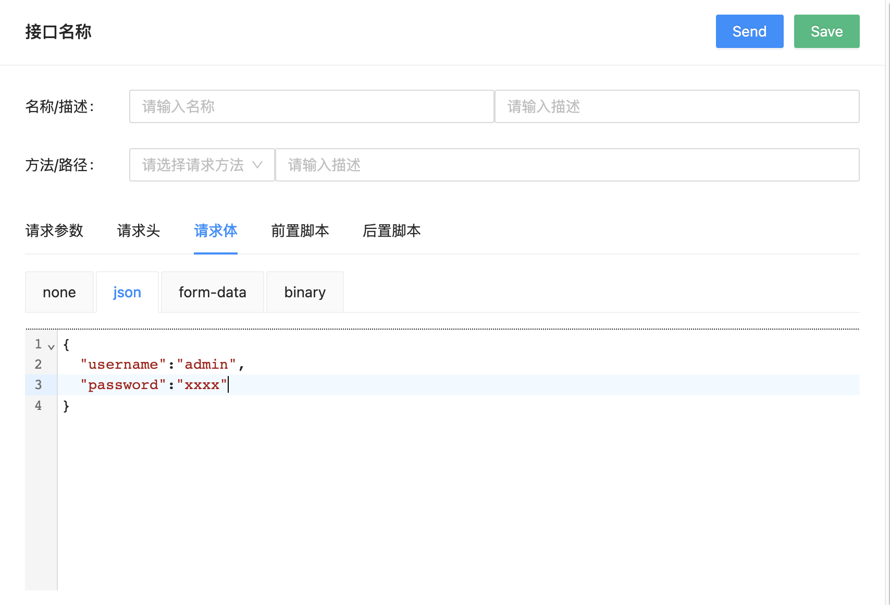Viewport: 890px width, 605px height.
Task: Click the "xxxx" value on line 3
Action: pos(202,385)
